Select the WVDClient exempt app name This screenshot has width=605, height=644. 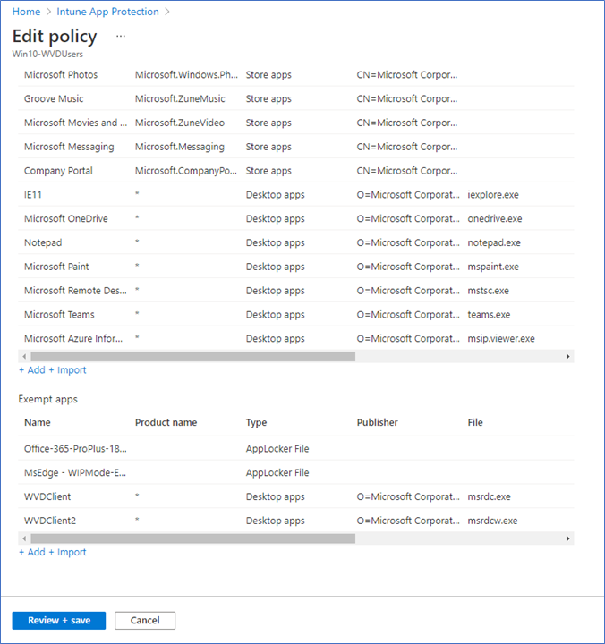[x=47, y=496]
